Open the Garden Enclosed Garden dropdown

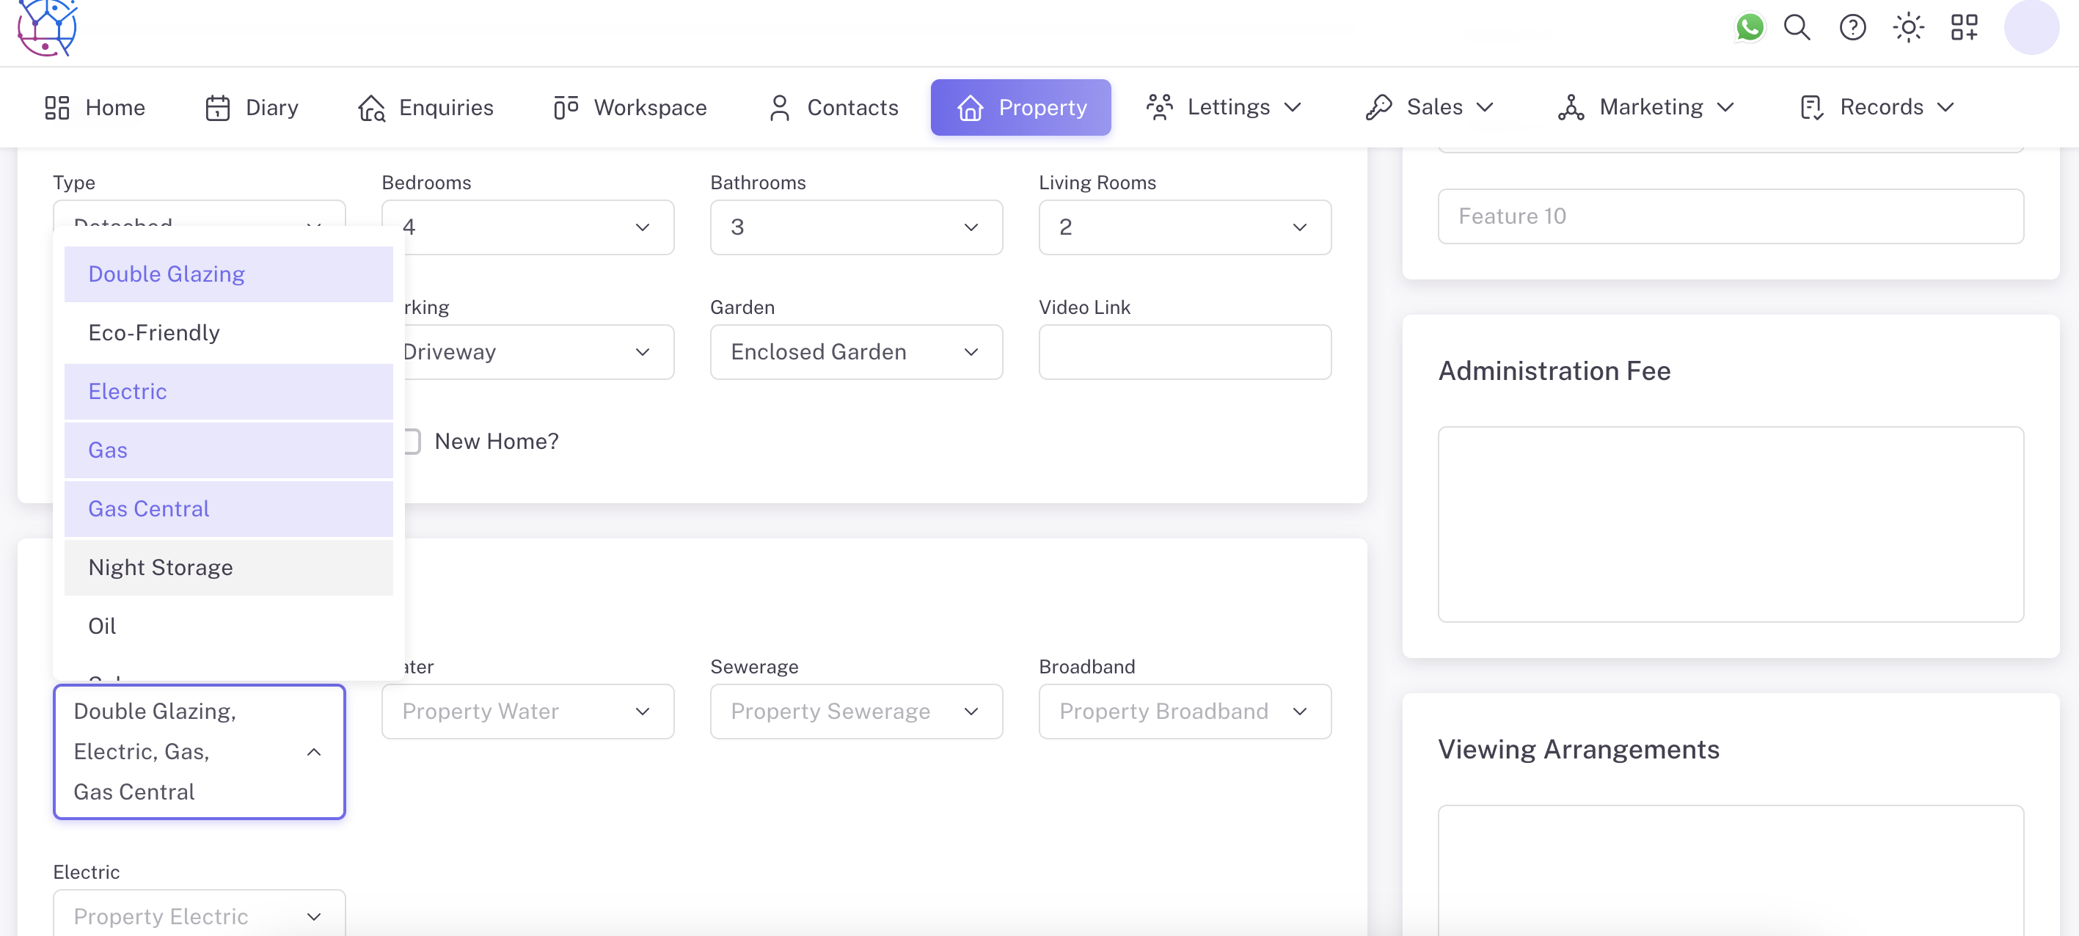click(x=855, y=352)
